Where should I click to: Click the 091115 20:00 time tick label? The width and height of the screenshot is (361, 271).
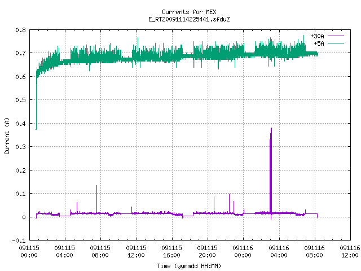[208, 252]
